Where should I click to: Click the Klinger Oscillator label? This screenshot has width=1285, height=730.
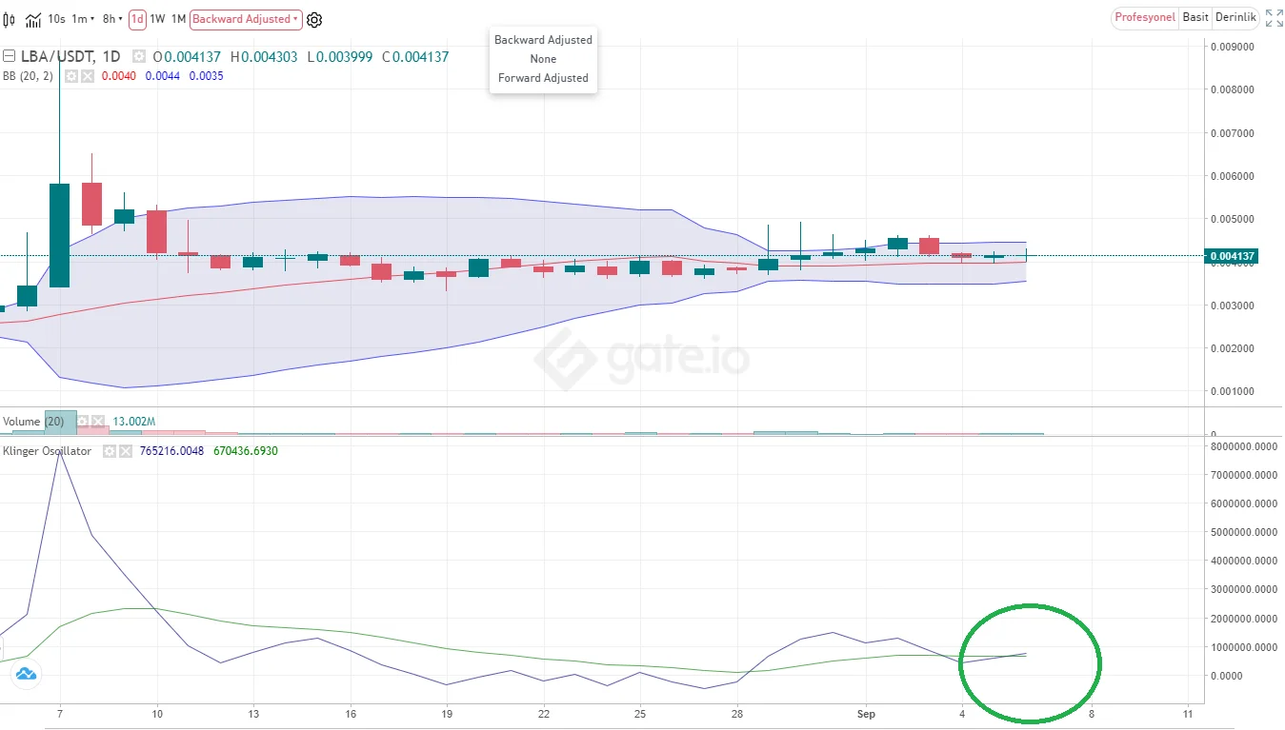[48, 451]
